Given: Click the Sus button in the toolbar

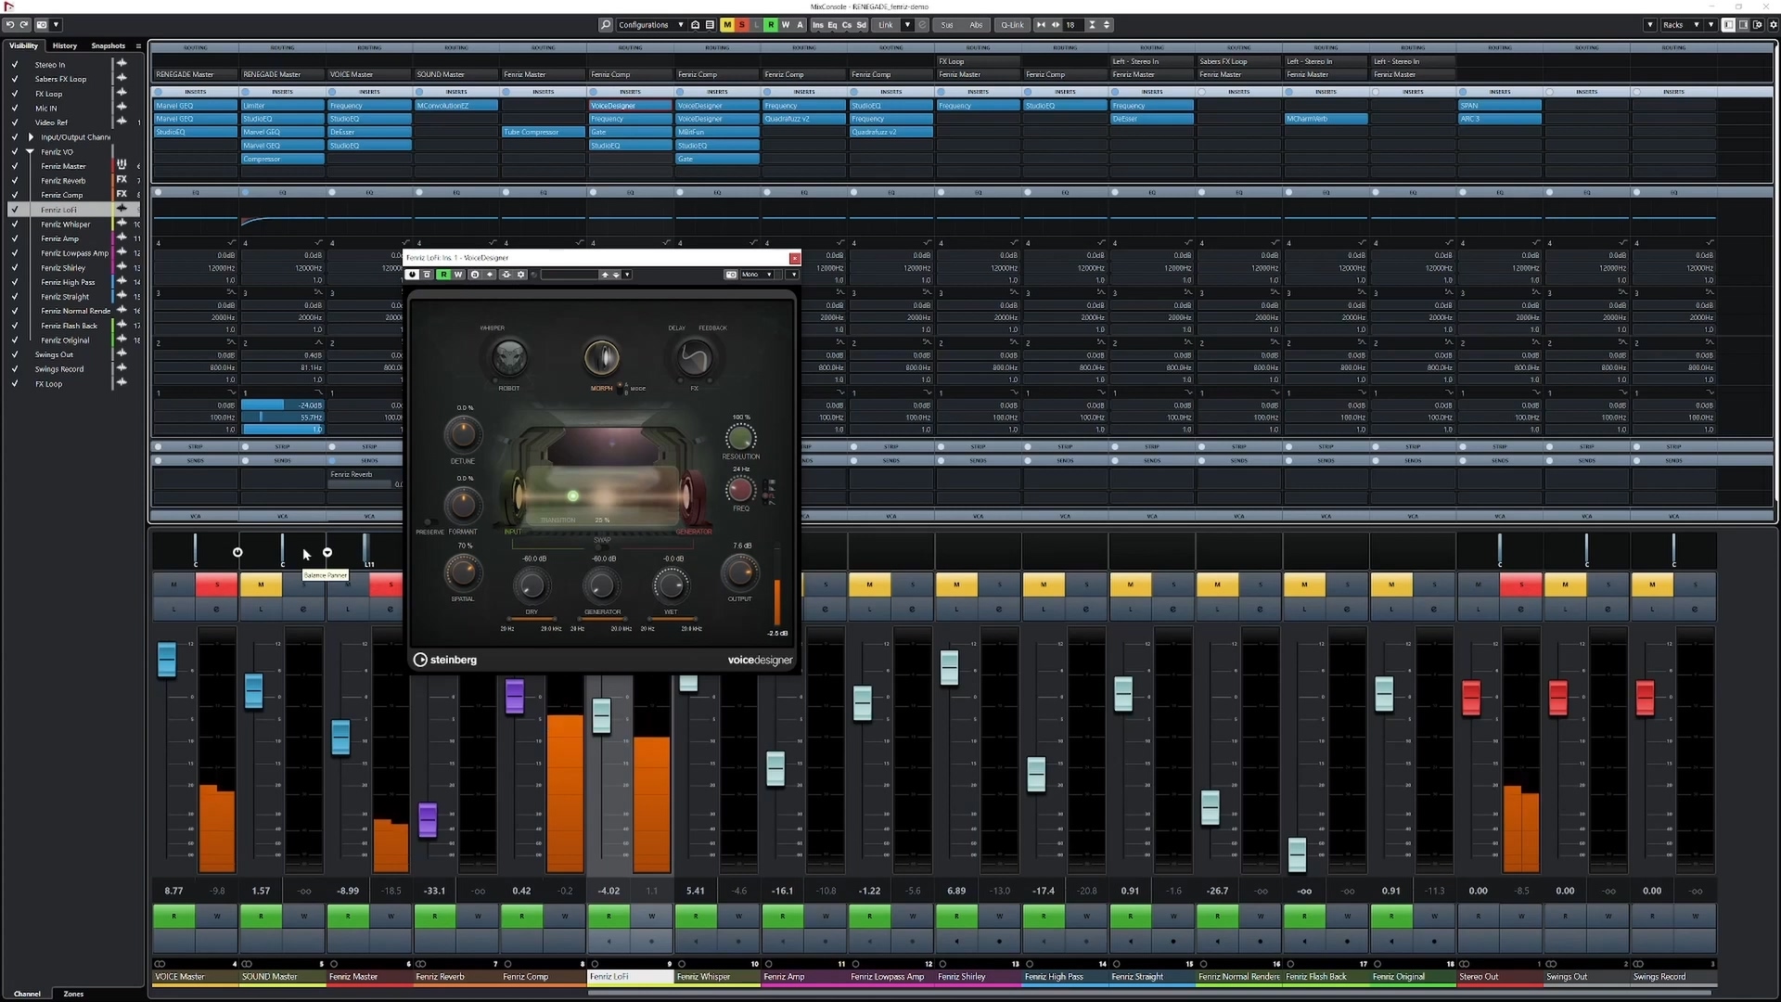Looking at the screenshot, I should coord(947,25).
